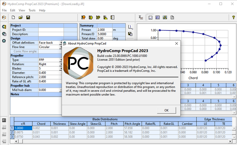Open the Help menu
This screenshot has width=237, height=145.
pyautogui.click(x=42, y=10)
